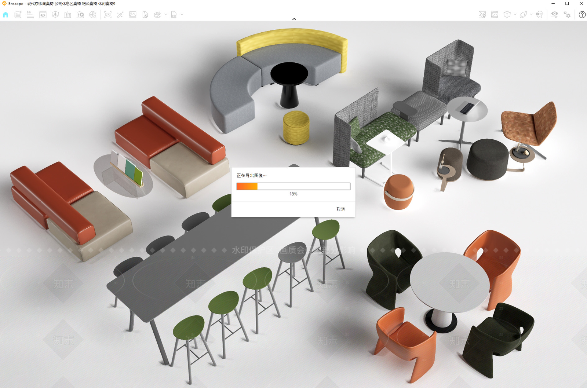Click the batch rendering image icon
This screenshot has width=587, height=388.
coord(133,15)
